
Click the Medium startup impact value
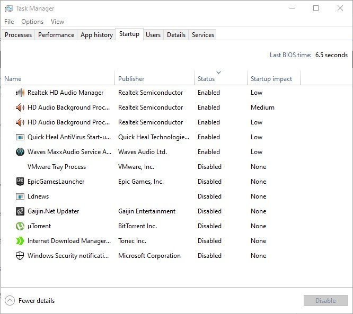tap(262, 107)
